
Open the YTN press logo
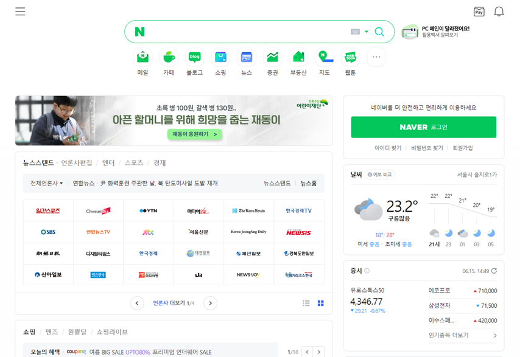coord(148,210)
